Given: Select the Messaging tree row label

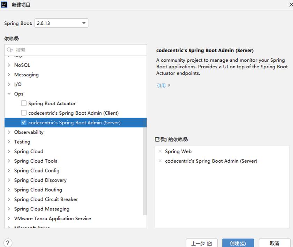Looking at the screenshot, I should tap(27, 75).
